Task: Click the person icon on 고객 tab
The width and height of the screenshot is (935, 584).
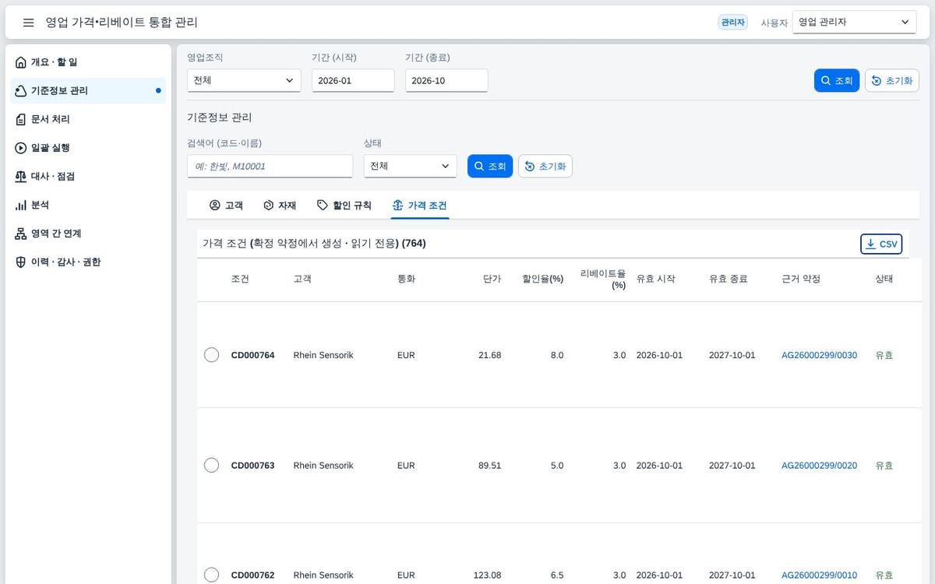Action: [215, 206]
